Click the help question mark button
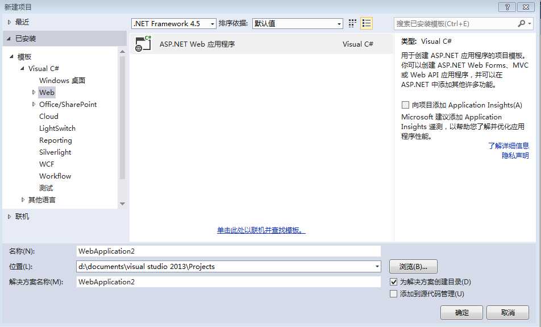This screenshot has height=327, width=541. pyautogui.click(x=507, y=7)
